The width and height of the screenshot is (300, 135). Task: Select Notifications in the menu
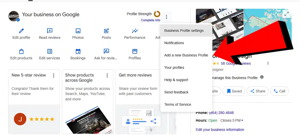pyautogui.click(x=186, y=43)
